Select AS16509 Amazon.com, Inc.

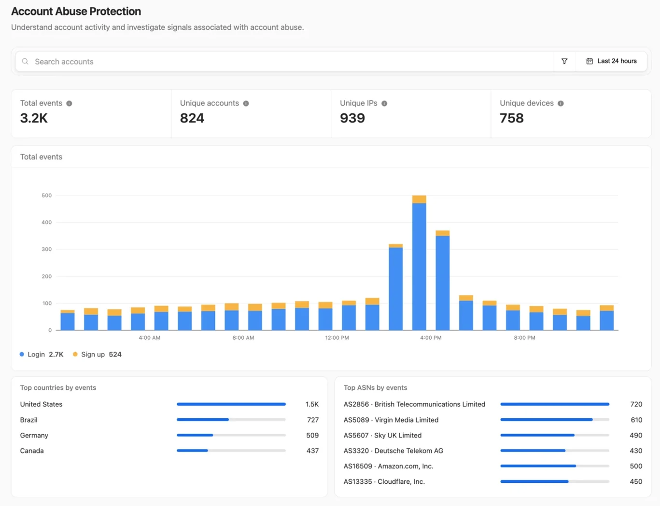(x=493, y=466)
